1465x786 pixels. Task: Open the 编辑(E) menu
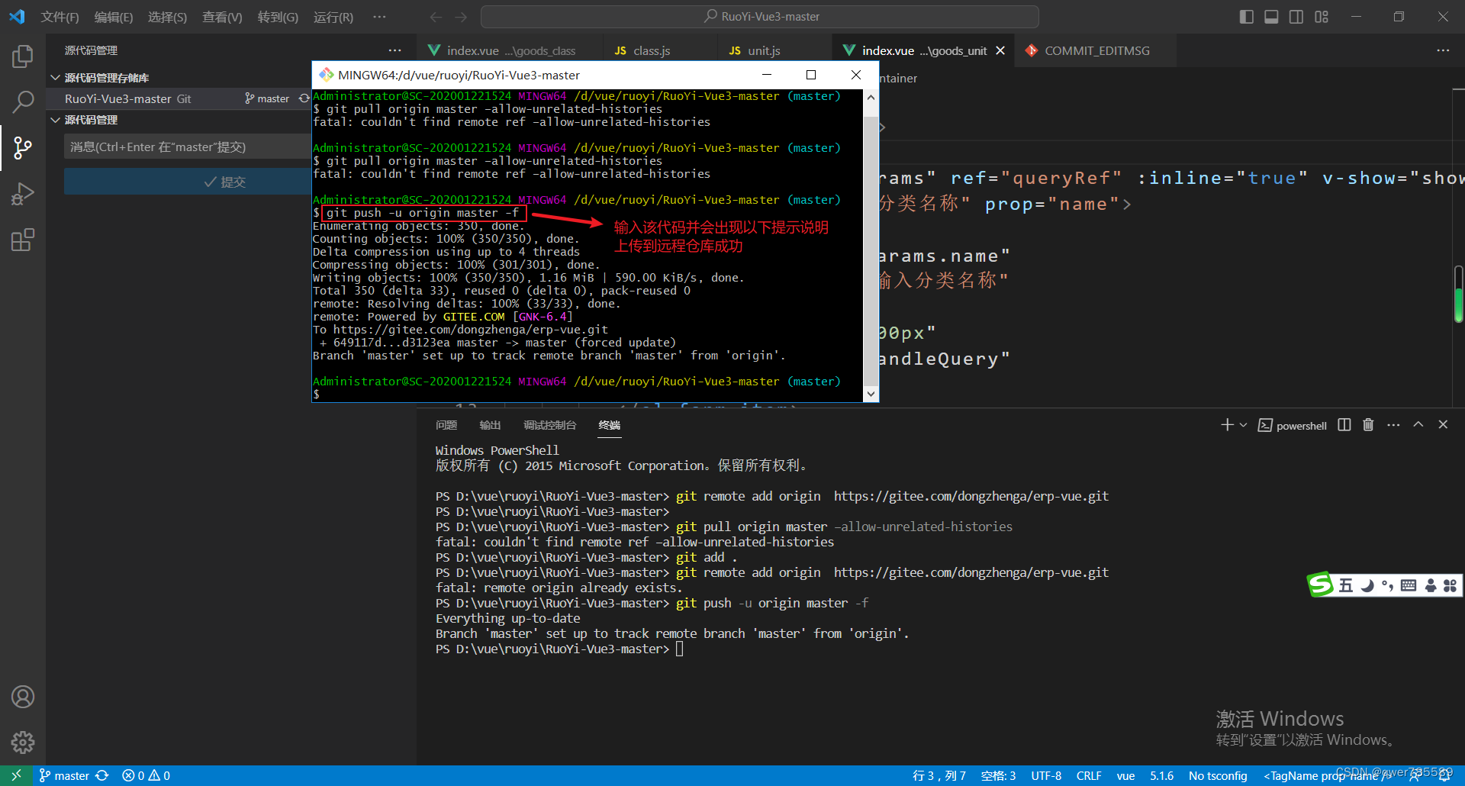click(x=114, y=17)
